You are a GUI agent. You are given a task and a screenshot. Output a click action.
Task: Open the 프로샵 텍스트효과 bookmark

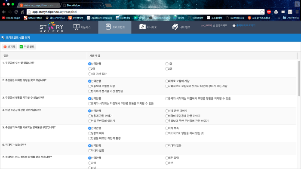[259, 18]
